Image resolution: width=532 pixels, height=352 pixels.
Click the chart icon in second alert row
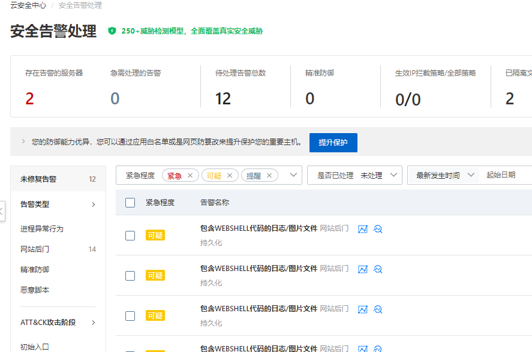[362, 269]
